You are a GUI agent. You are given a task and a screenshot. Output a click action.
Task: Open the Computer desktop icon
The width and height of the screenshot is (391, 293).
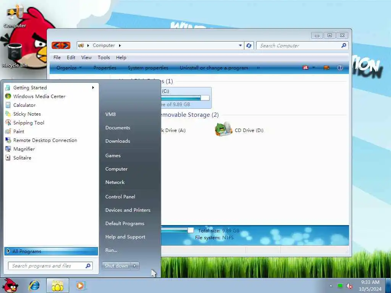15,16
